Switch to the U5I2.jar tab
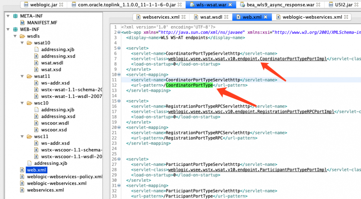Viewport: 361px width, 199px height. [344, 5]
